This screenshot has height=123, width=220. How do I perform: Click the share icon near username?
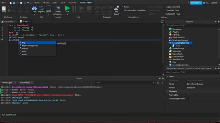point(207,3)
